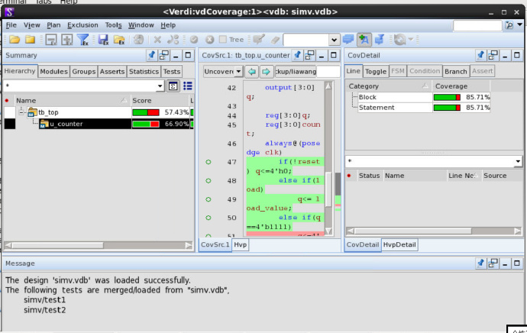Switch to the Branch coverage tab

[455, 72]
